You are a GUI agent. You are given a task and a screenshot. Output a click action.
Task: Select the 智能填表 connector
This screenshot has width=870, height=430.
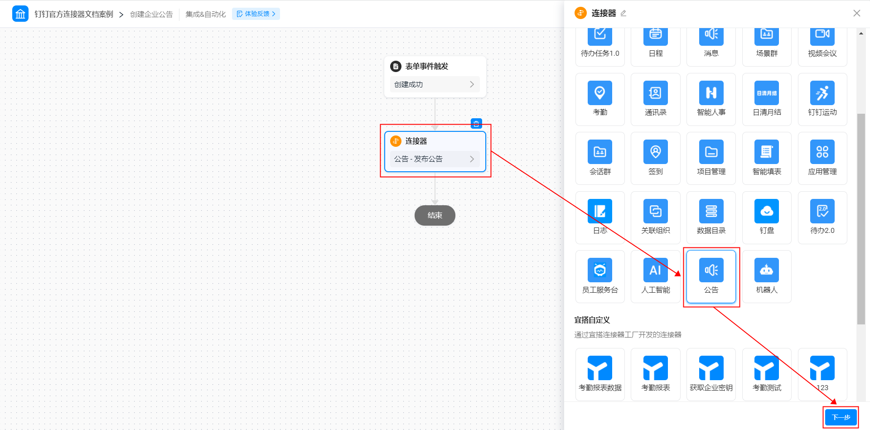click(767, 158)
